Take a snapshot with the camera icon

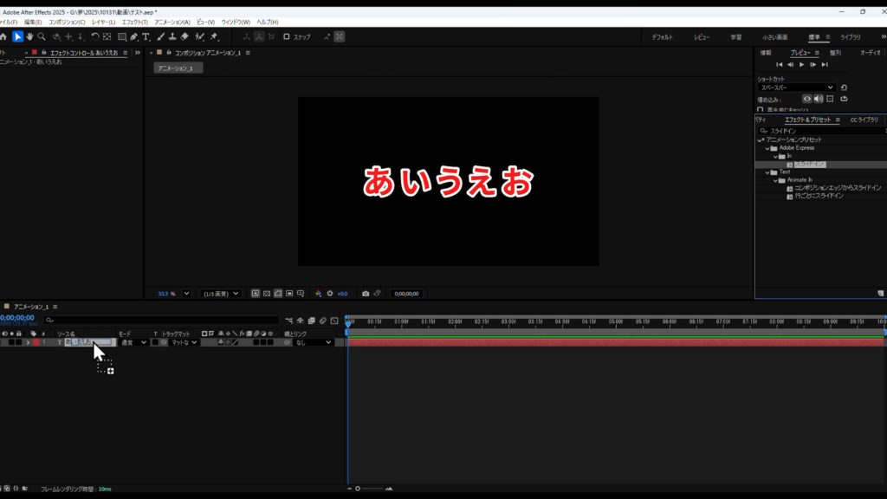(366, 294)
